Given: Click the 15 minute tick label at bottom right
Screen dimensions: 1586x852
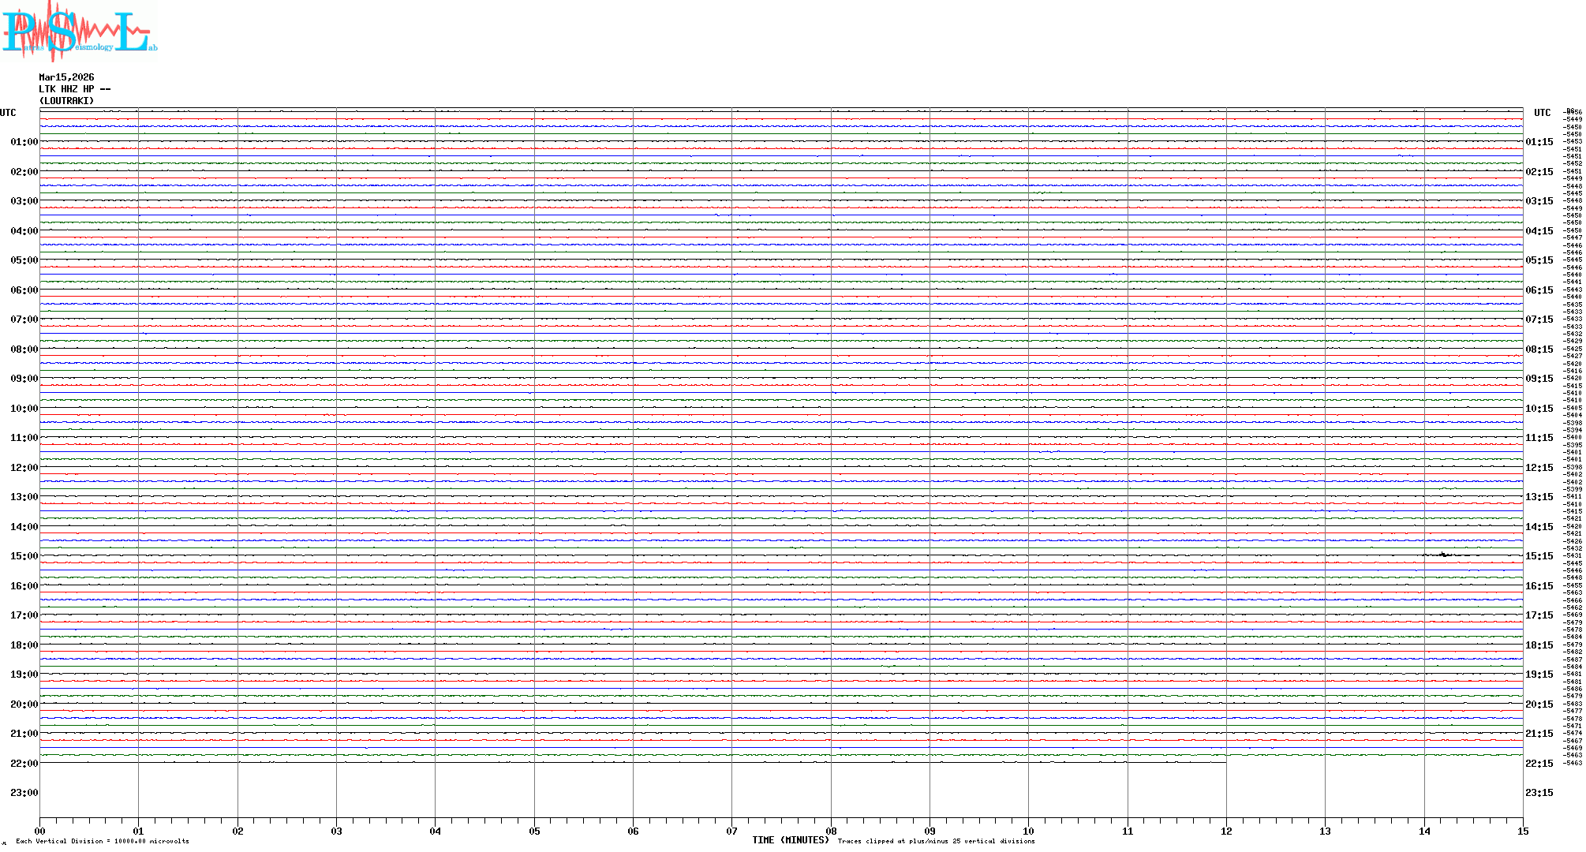Looking at the screenshot, I should (1522, 831).
